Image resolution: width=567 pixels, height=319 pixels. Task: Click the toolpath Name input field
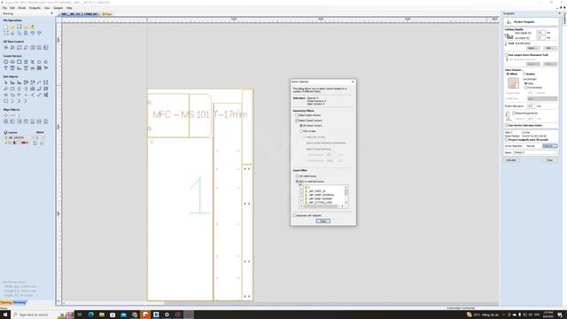(535, 152)
